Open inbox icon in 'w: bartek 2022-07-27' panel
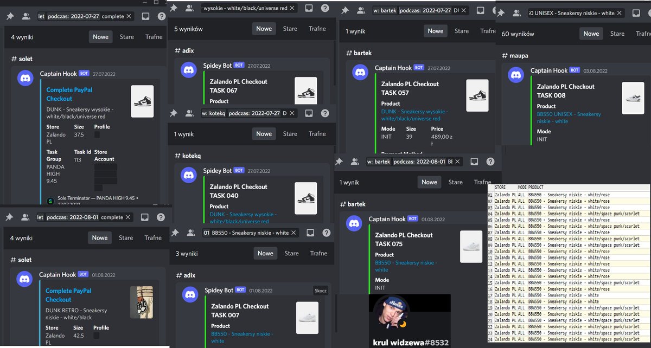This screenshot has height=348, width=651. 481,11
